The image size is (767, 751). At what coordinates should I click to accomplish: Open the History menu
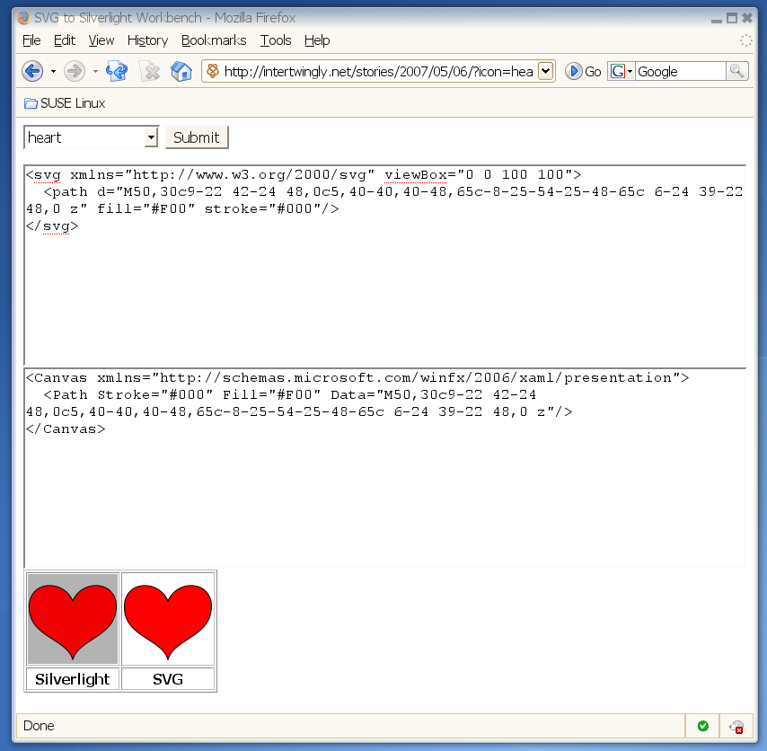pos(147,40)
